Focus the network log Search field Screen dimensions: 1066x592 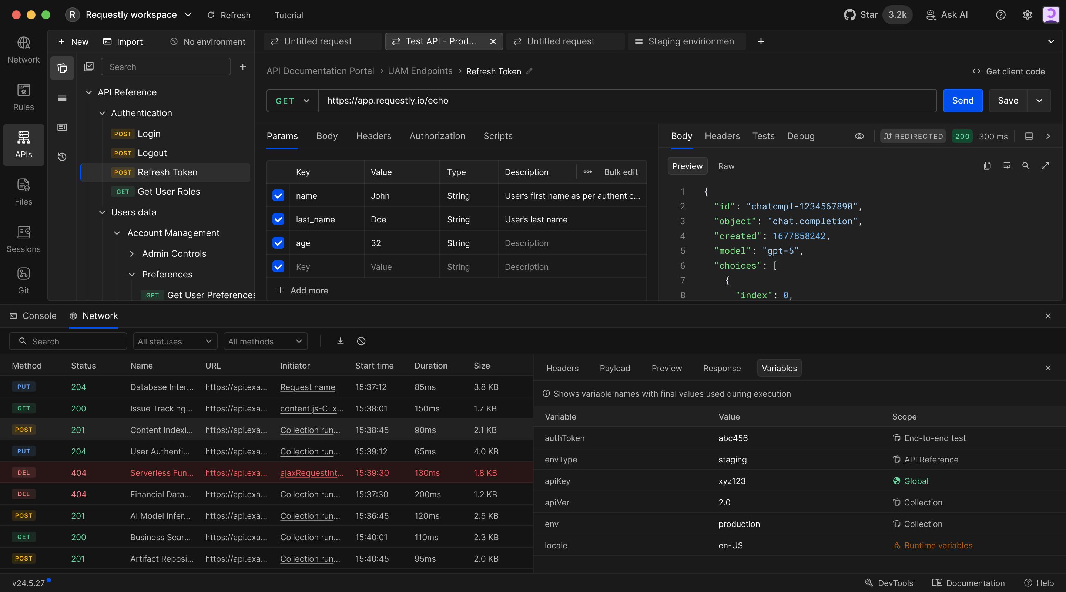click(68, 341)
